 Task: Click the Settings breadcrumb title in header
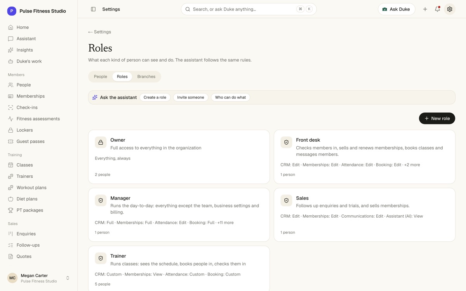click(111, 9)
